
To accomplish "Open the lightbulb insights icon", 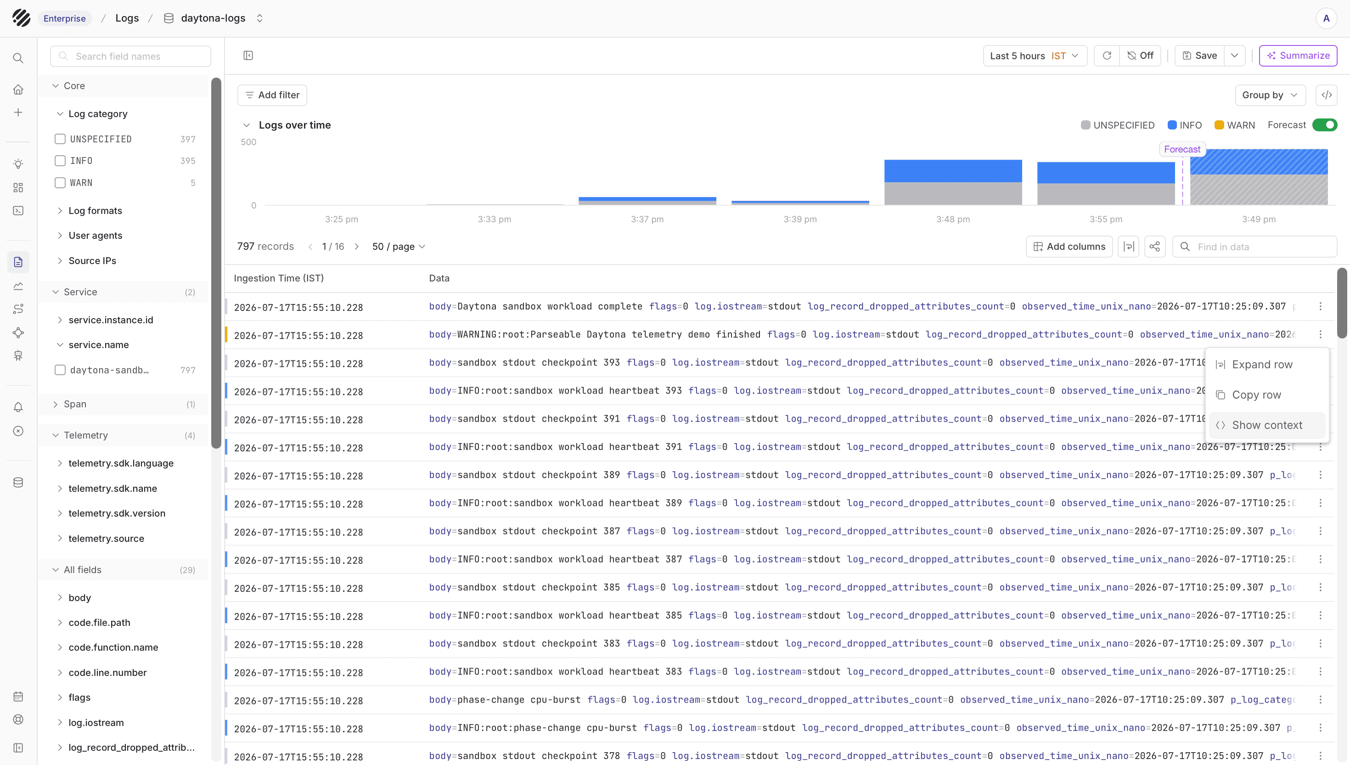I will [18, 164].
